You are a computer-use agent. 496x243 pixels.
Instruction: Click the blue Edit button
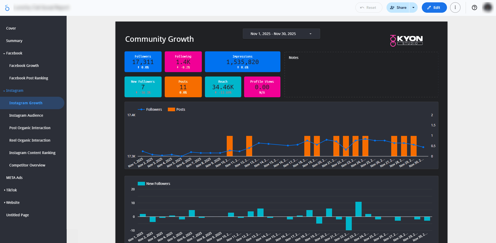pos(434,8)
